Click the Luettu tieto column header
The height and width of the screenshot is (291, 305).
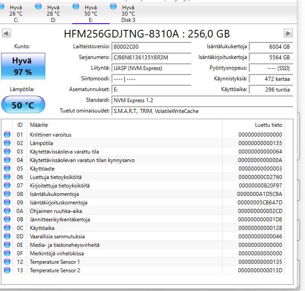268,125
